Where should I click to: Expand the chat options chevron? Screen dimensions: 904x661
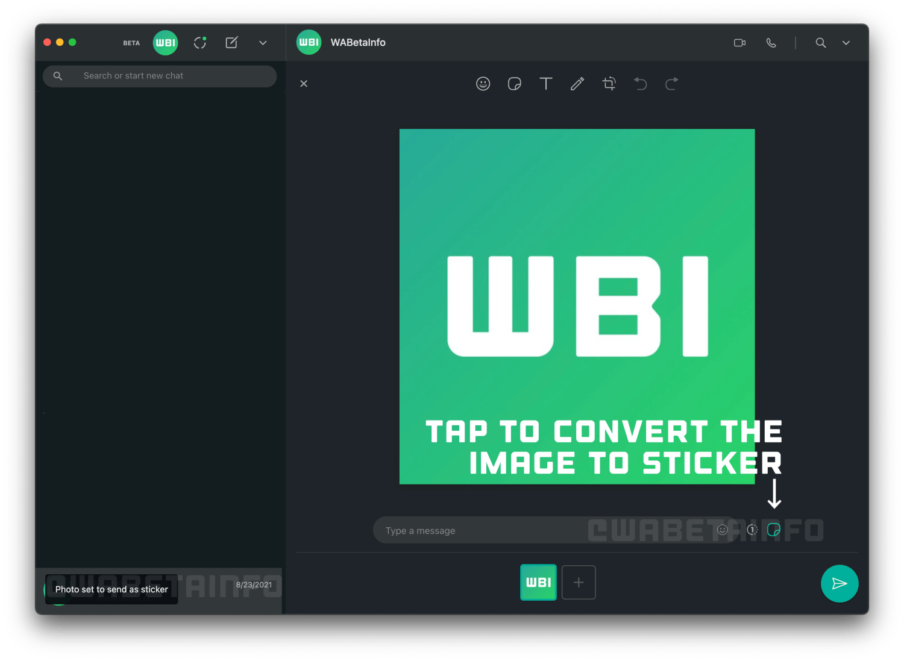(x=846, y=43)
